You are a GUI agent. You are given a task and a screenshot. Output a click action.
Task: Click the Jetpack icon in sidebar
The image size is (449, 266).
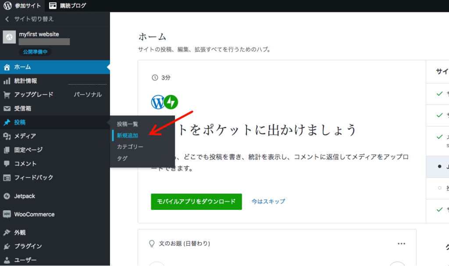pos(7,196)
